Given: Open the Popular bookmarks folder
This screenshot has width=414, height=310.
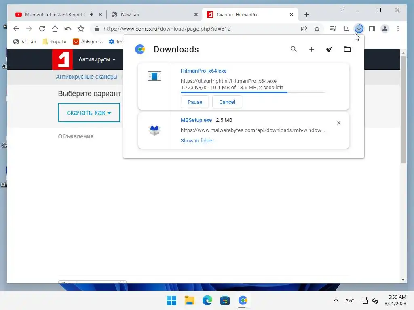Looking at the screenshot, I should 55,42.
